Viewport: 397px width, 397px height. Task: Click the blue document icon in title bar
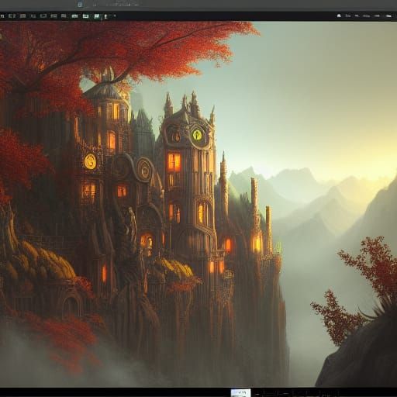81,4
